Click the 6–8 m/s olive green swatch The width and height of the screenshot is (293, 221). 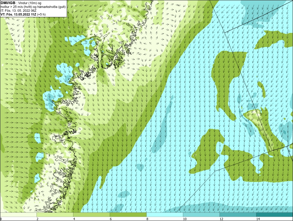click(x=128, y=215)
